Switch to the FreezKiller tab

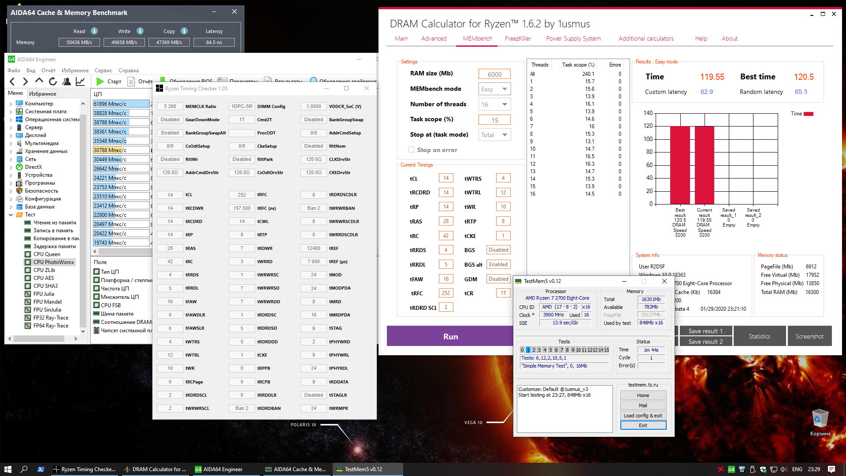[x=518, y=39]
